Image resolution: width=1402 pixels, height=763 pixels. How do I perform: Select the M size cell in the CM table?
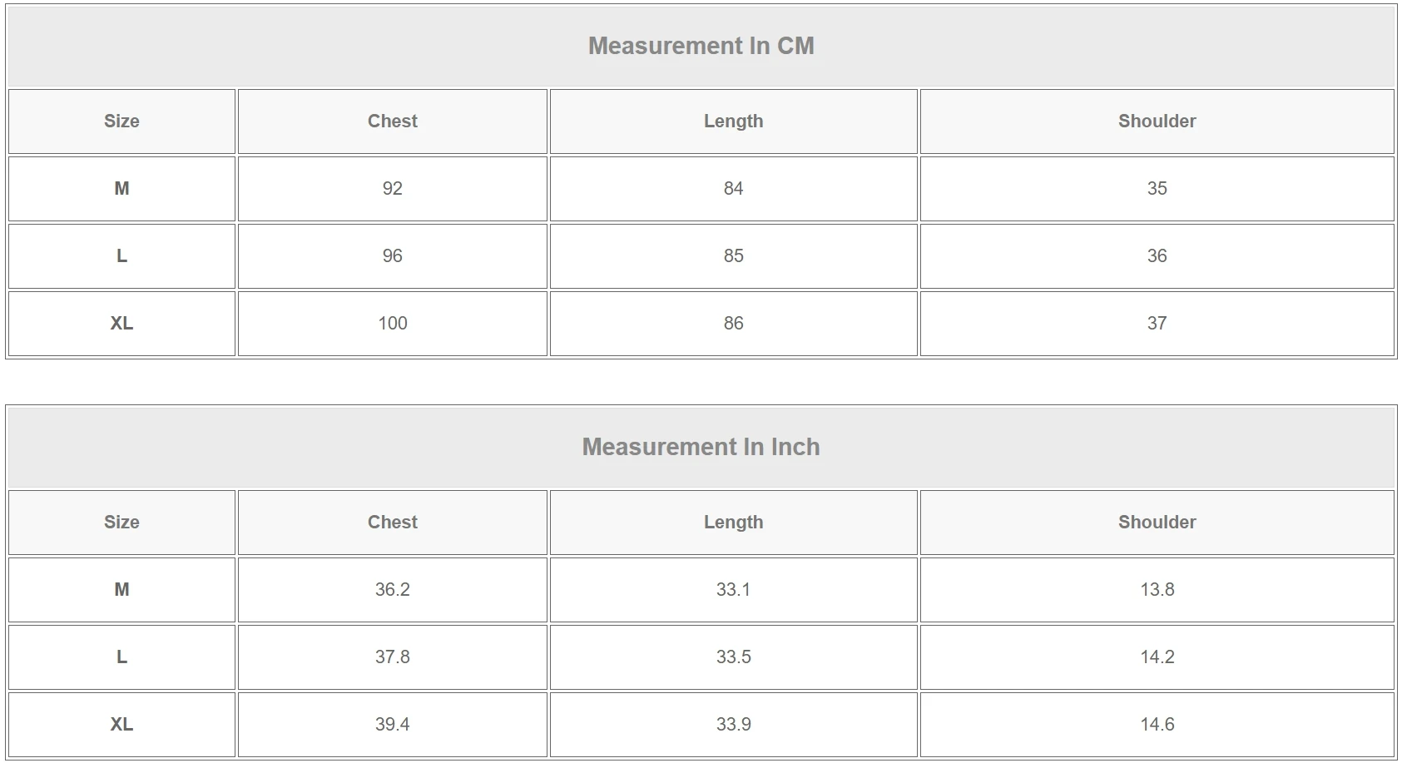point(121,189)
